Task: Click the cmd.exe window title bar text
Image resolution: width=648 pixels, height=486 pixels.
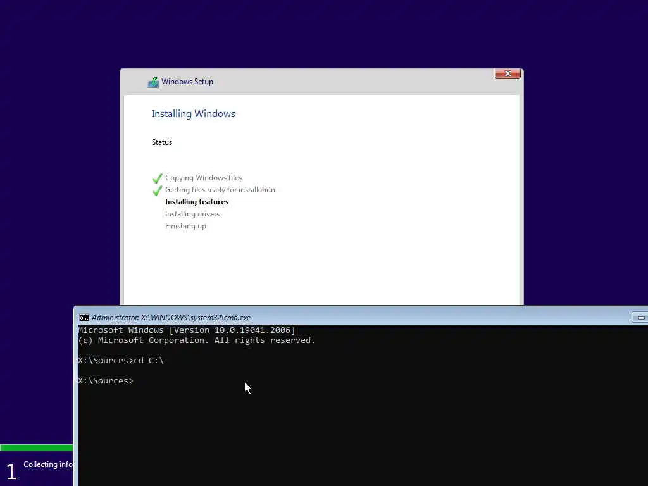Action: [x=171, y=318]
